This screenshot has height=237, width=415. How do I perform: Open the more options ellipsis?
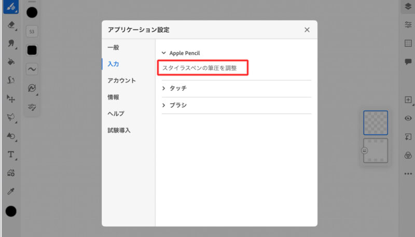pos(408,174)
